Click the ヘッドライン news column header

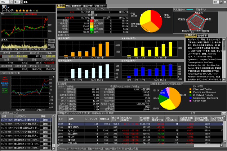coord(27,116)
